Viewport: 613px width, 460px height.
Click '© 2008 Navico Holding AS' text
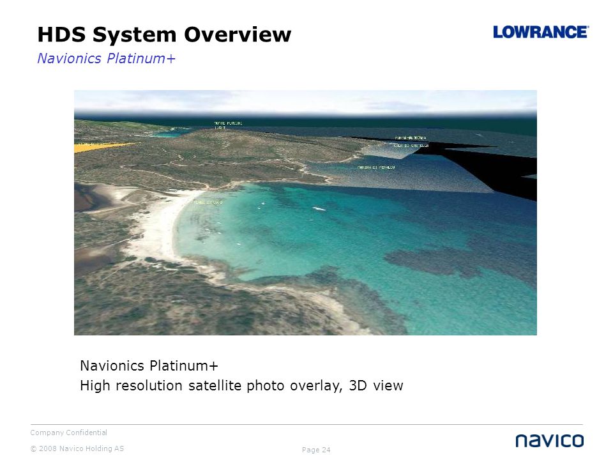coord(77,448)
